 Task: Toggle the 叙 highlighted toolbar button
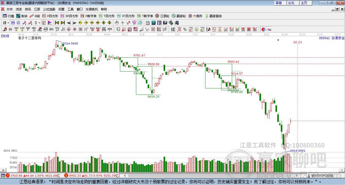44,23
